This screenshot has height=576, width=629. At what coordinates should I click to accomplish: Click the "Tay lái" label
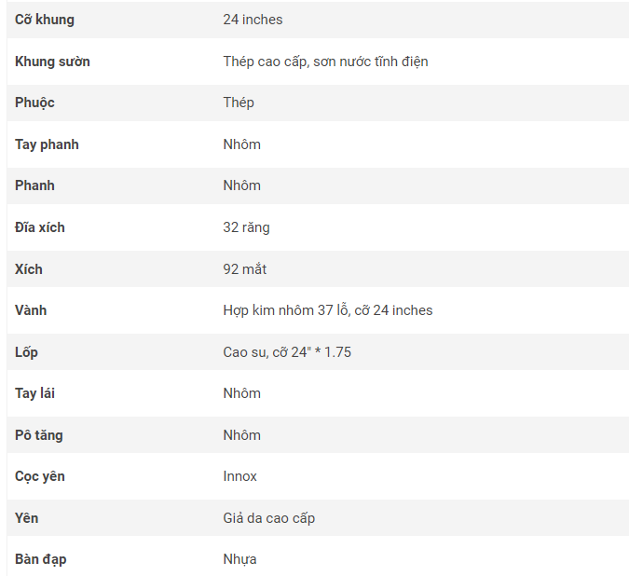[34, 393]
